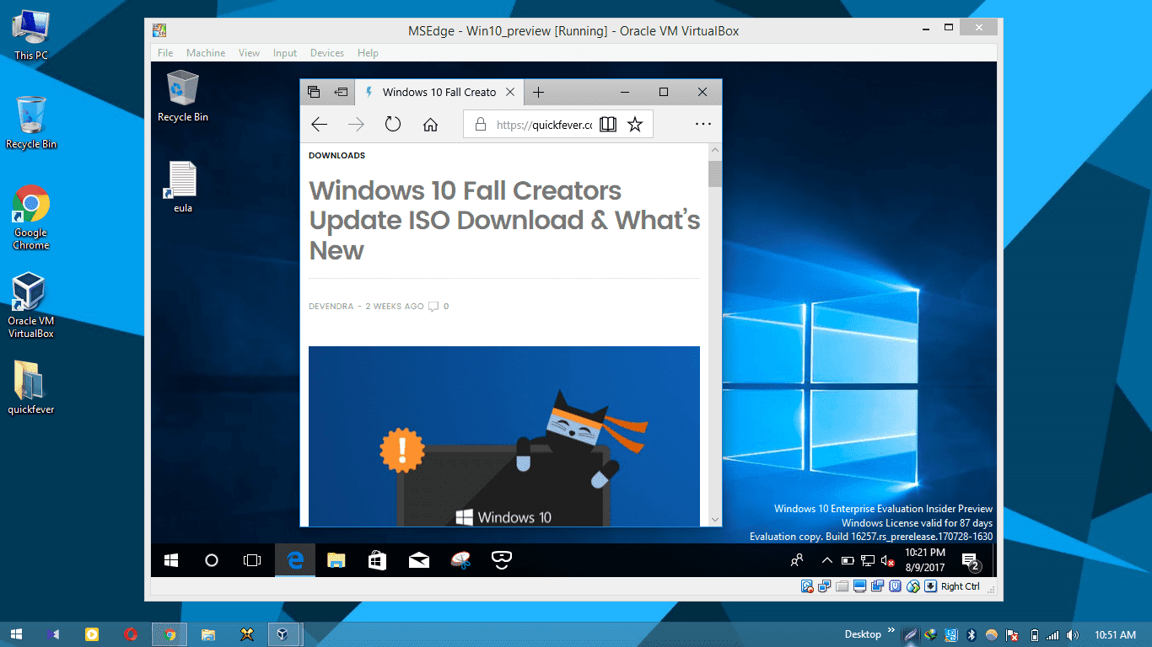Select Google Chrome desktop shortcut

31,218
